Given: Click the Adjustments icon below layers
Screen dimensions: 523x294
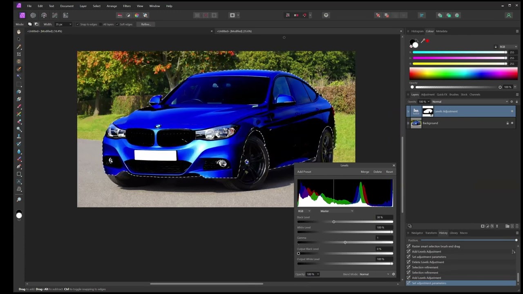Looking at the screenshot, I should click(x=487, y=226).
